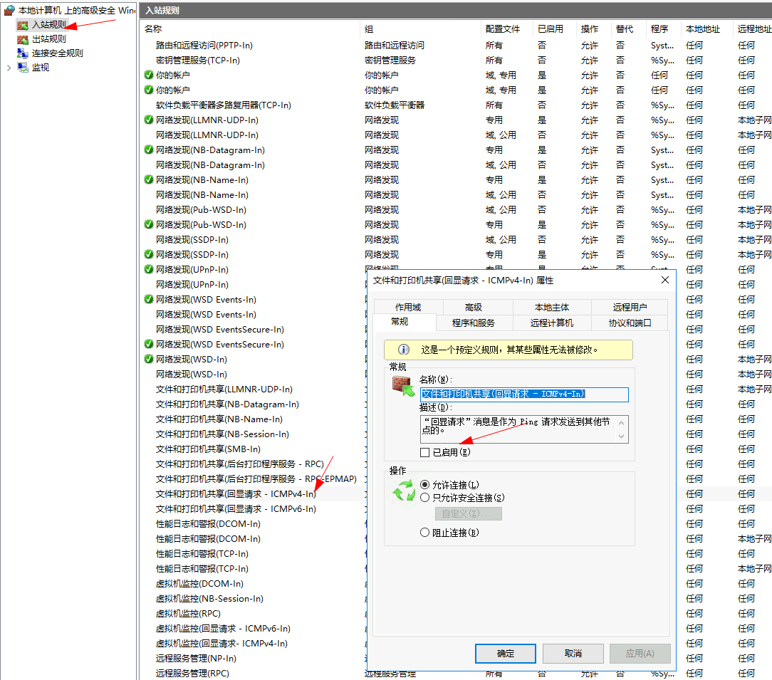
Task: Click the blue info icon in yellow banner
Action: click(403, 350)
